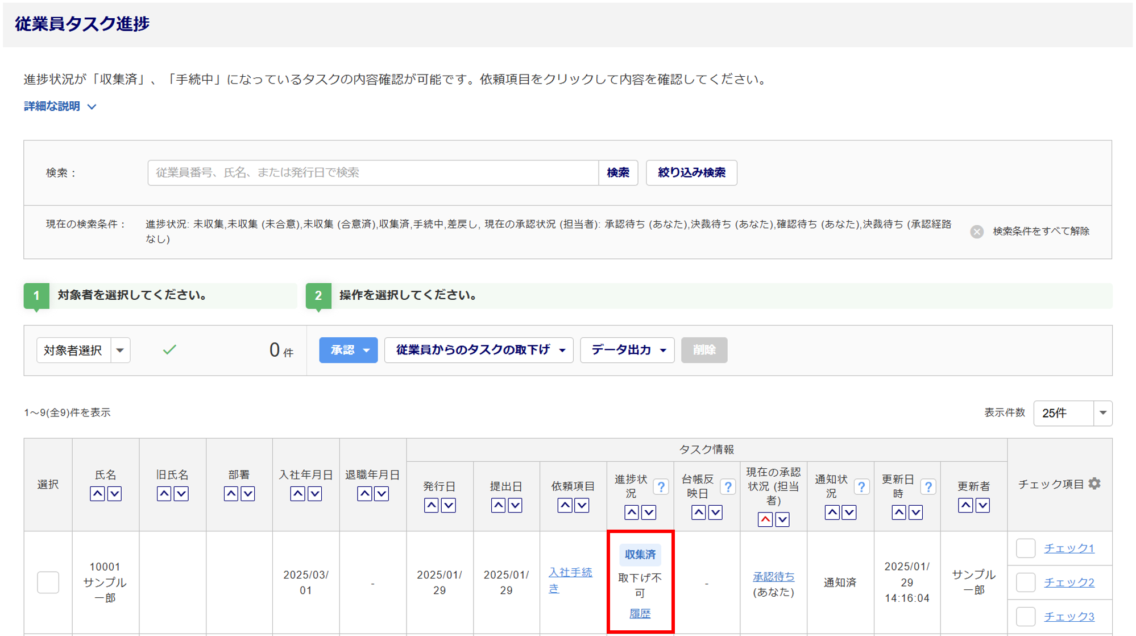This screenshot has height=636, width=1136.
Task: Sort 氏名 column ascending
Action: (97, 494)
